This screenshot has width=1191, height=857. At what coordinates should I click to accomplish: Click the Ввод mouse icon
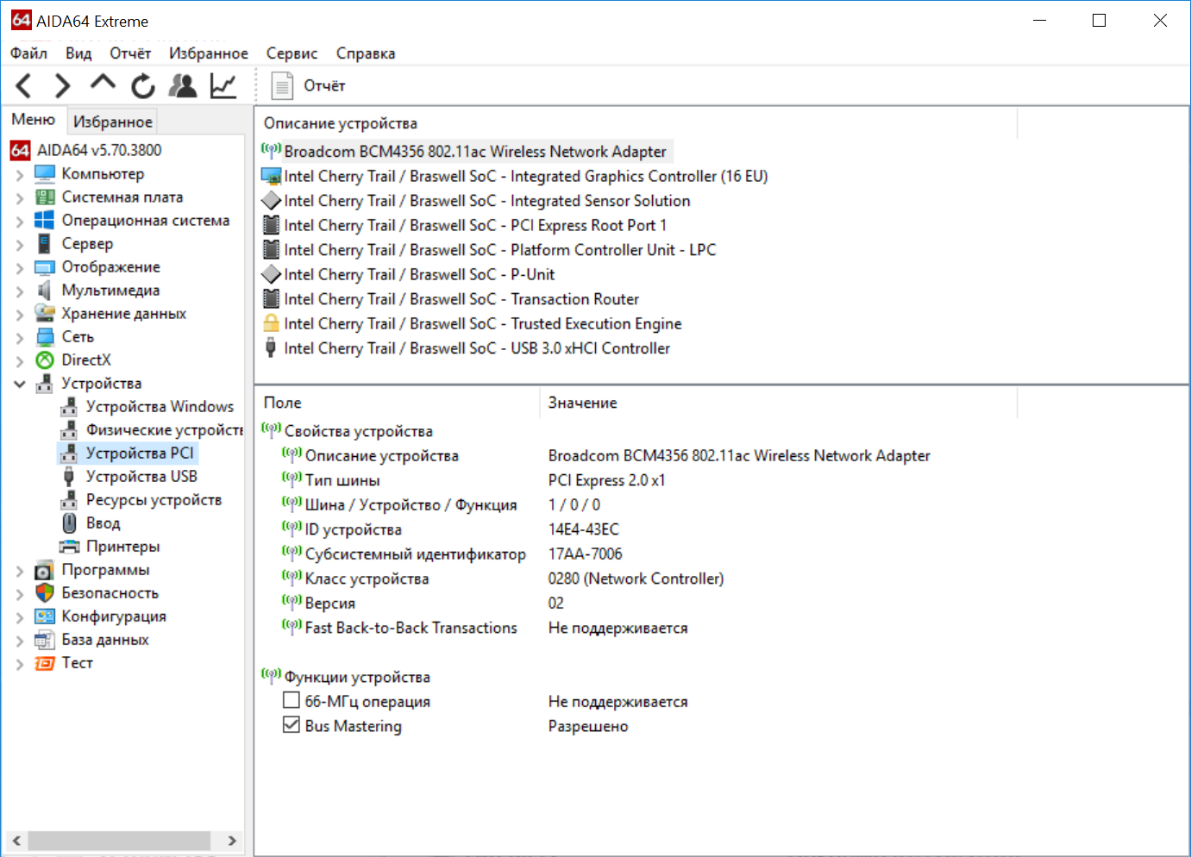pos(69,522)
